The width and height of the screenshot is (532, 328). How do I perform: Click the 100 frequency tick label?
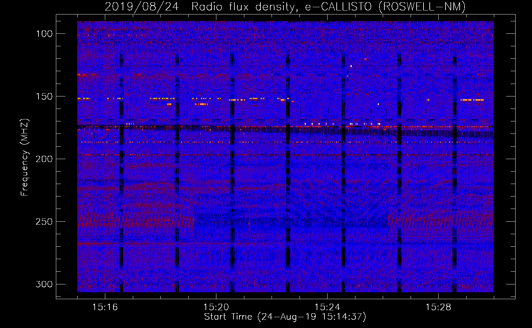44,34
